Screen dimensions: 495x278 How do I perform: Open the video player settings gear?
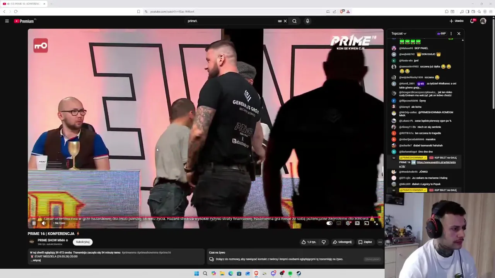(x=348, y=223)
